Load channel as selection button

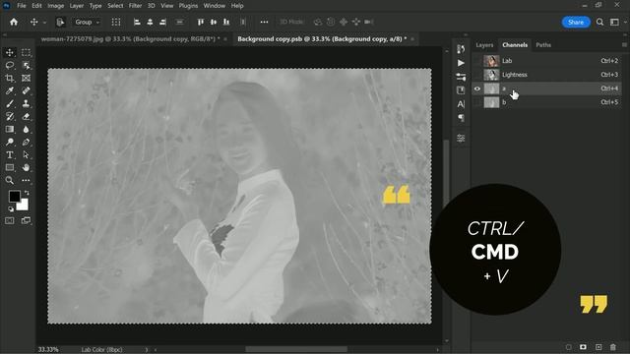[x=569, y=347]
